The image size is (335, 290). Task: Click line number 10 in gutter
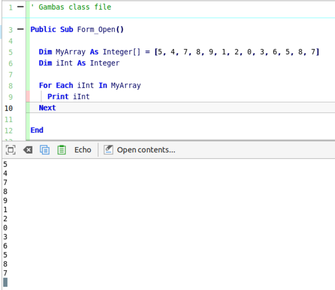coord(9,108)
